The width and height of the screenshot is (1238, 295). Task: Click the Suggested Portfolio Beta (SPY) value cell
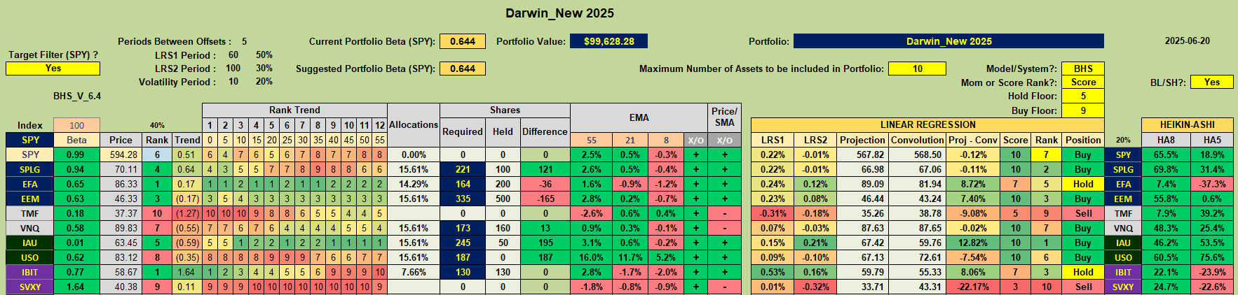tap(463, 69)
